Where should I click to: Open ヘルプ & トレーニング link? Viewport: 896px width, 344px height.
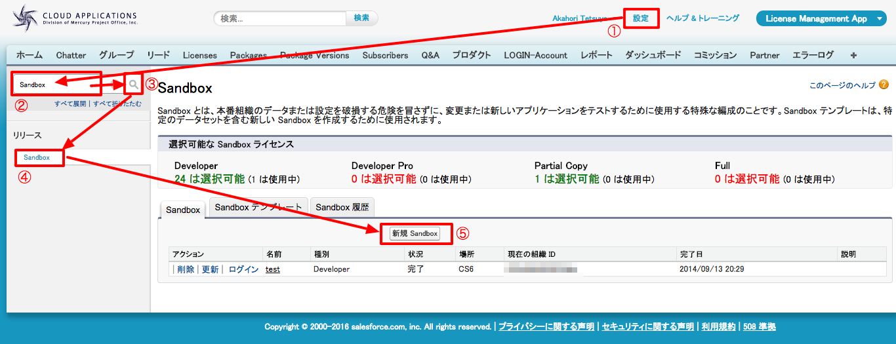click(x=703, y=18)
